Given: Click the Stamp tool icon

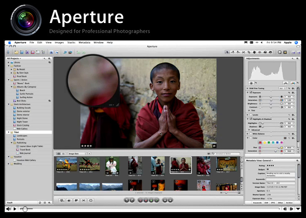Looking at the screenshot, I should [271, 52].
